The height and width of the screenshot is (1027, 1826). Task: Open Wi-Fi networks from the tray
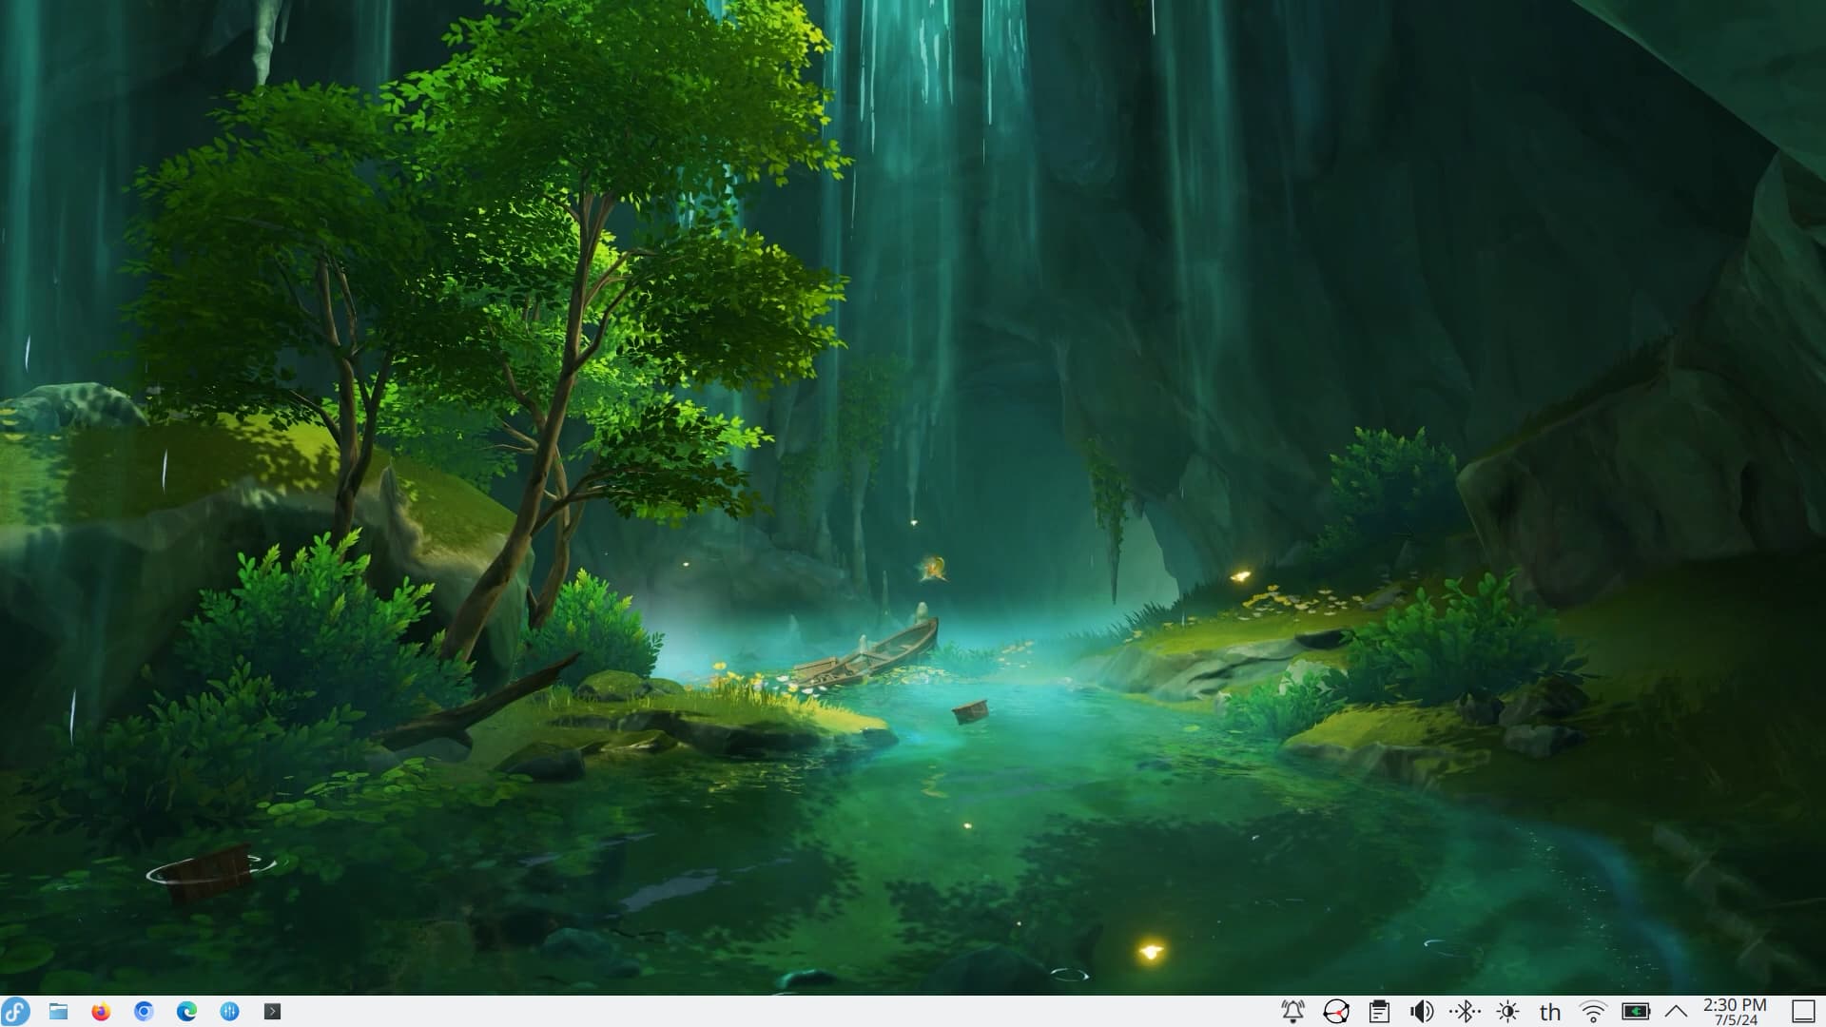(x=1593, y=1011)
